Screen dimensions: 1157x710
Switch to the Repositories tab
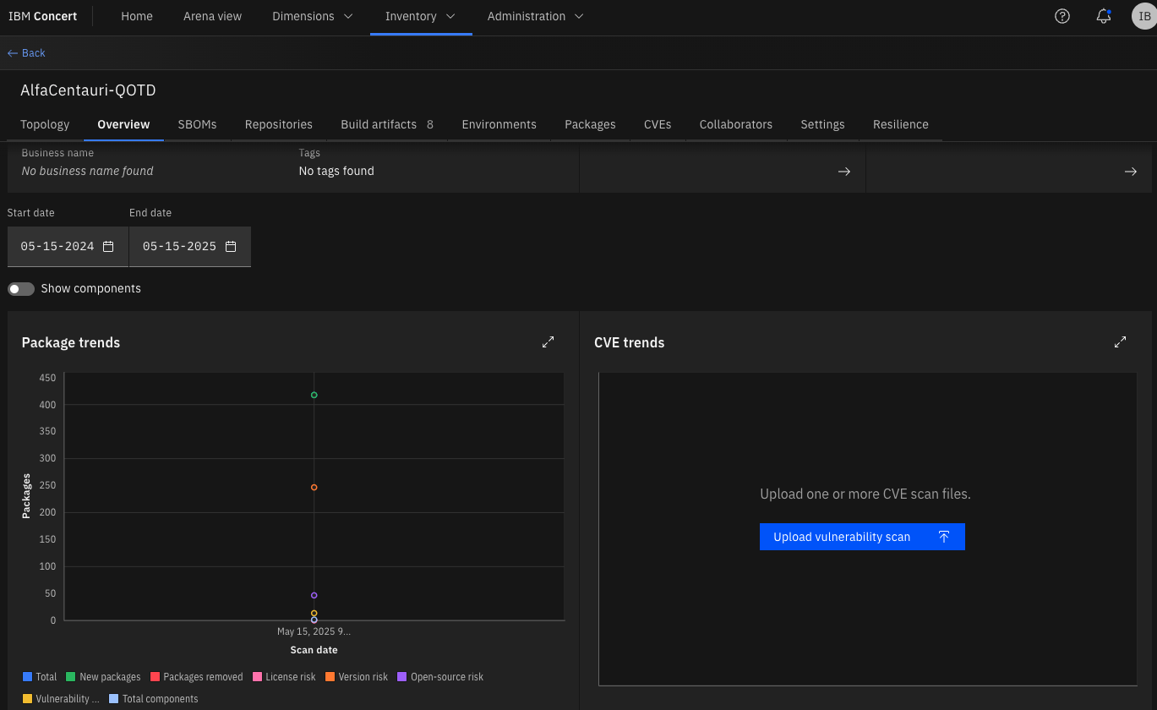tap(279, 124)
